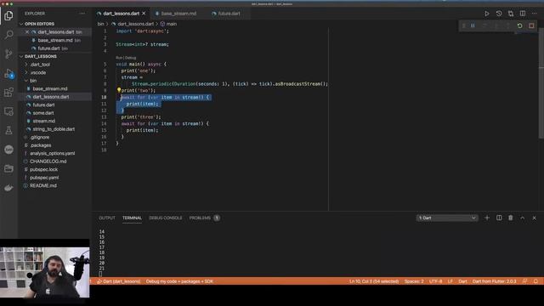Click the Run CodeLens above main
This screenshot has height=306, width=544.
click(x=119, y=58)
